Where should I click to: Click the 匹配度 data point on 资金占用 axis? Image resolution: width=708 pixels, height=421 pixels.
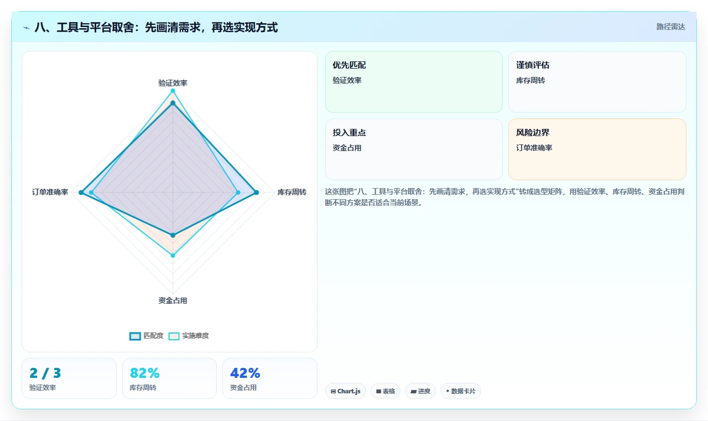[173, 236]
